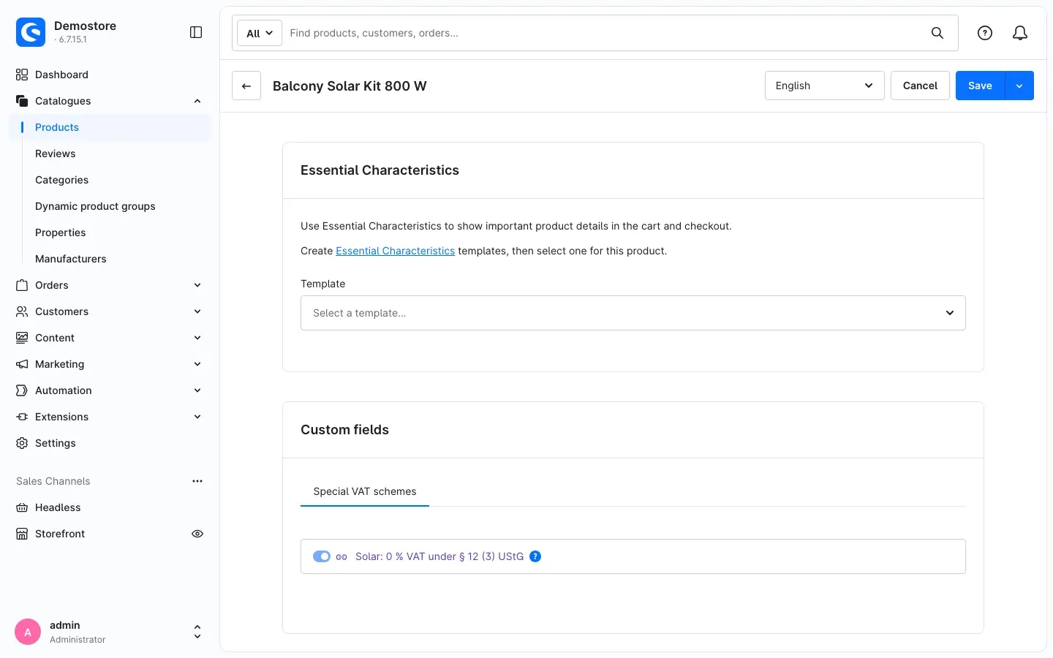Open the All search filter dropdown
Image resolution: width=1053 pixels, height=658 pixels.
pos(260,33)
